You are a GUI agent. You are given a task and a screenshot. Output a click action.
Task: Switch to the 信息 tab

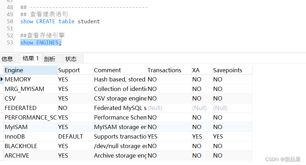pos(7,59)
